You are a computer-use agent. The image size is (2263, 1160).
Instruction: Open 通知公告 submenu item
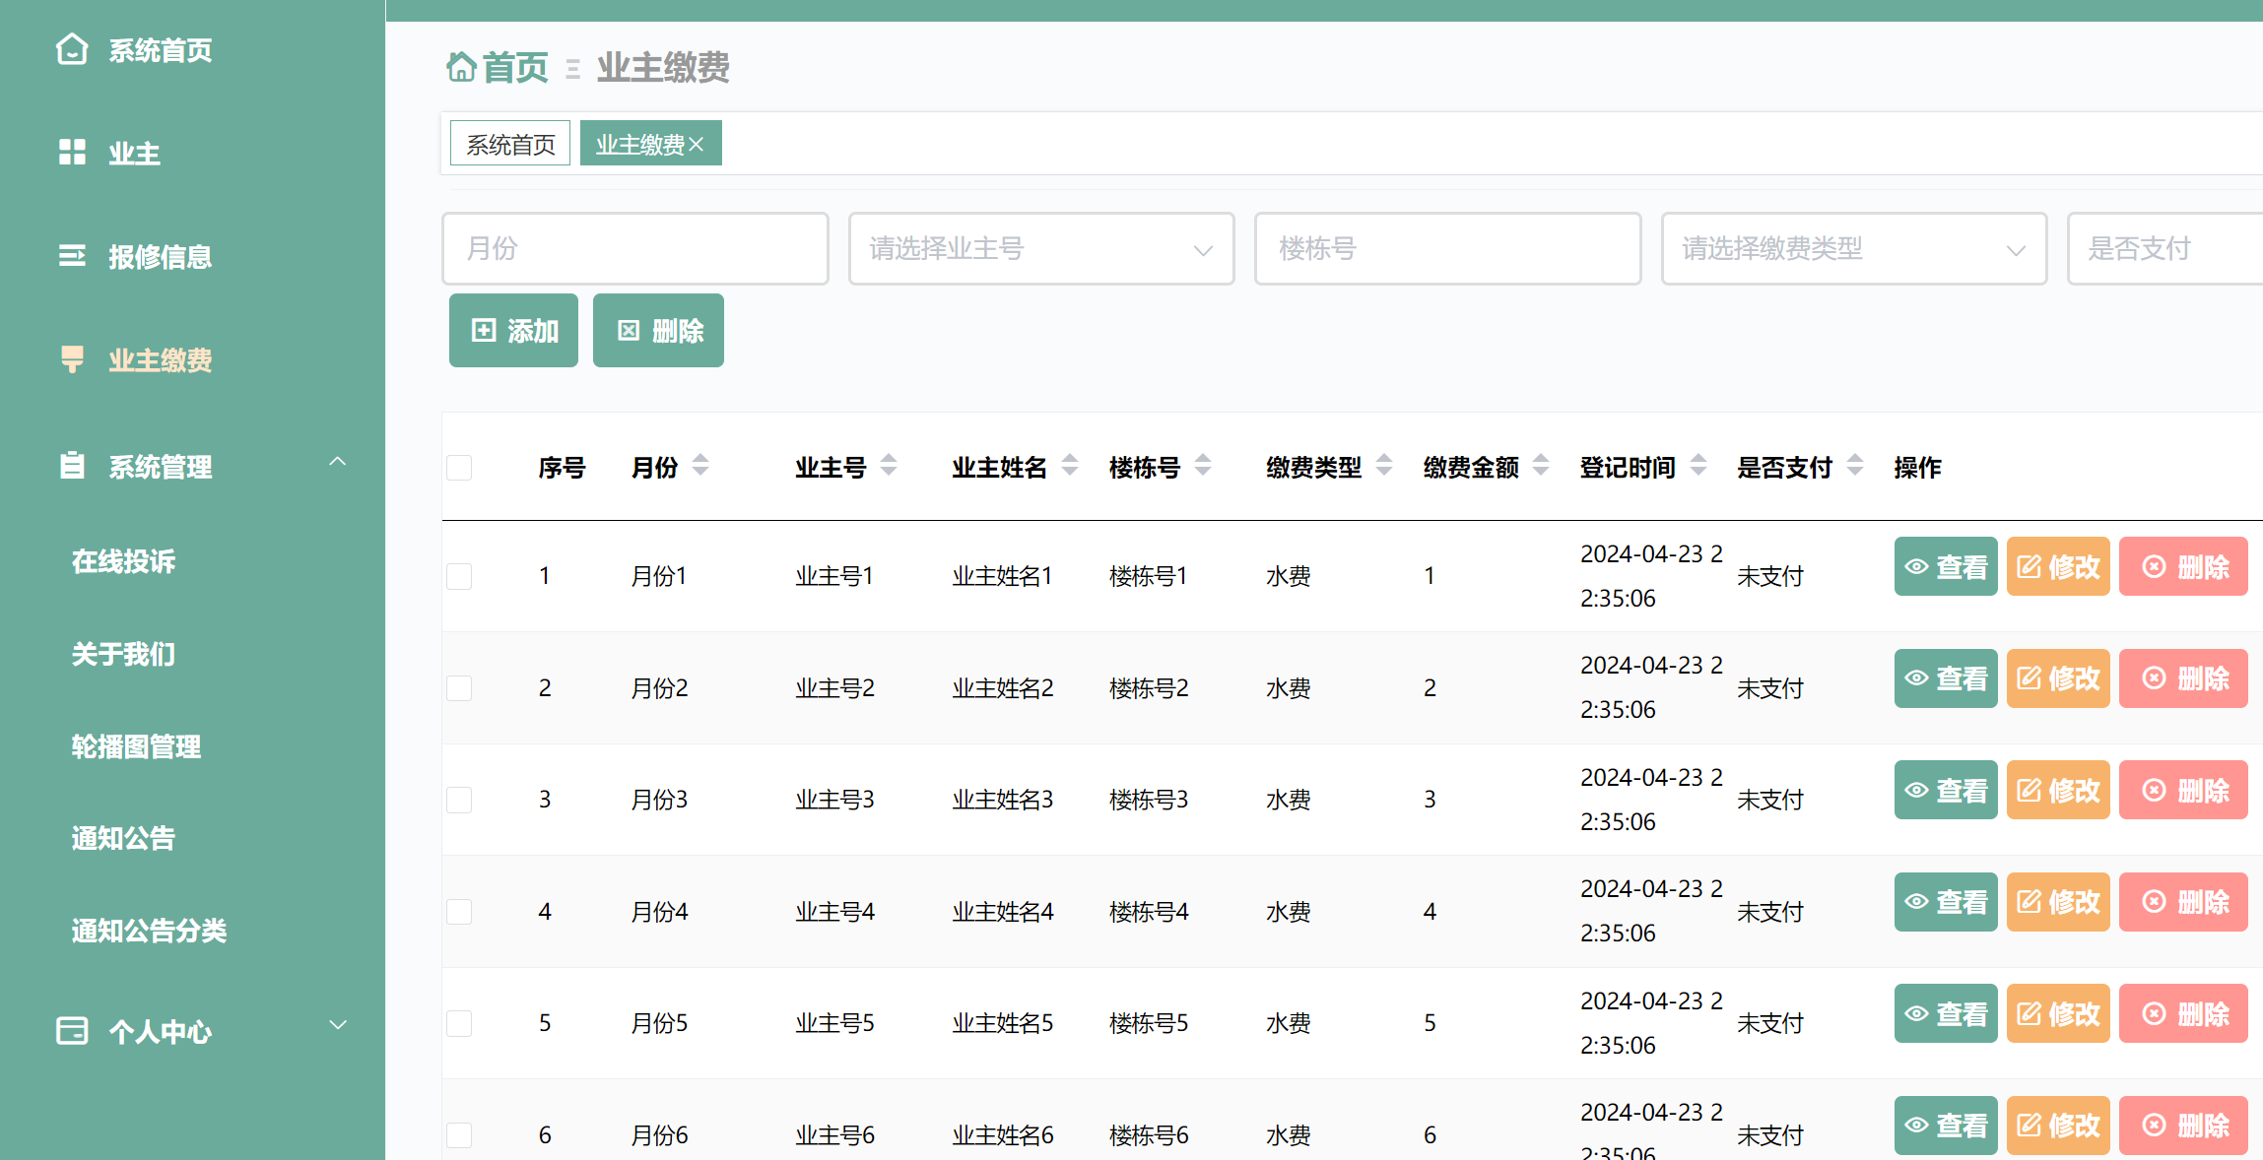click(123, 838)
